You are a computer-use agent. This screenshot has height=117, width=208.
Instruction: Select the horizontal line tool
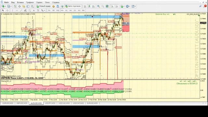pyautogui.click(x=17, y=10)
